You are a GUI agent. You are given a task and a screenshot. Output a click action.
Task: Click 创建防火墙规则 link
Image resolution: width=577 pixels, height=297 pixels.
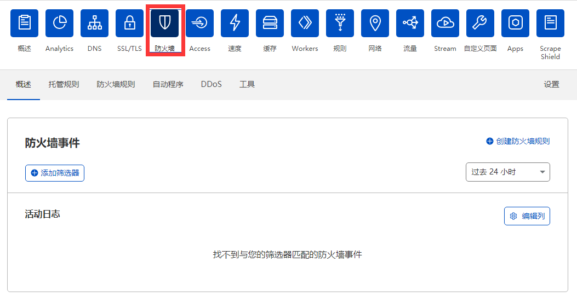click(518, 141)
